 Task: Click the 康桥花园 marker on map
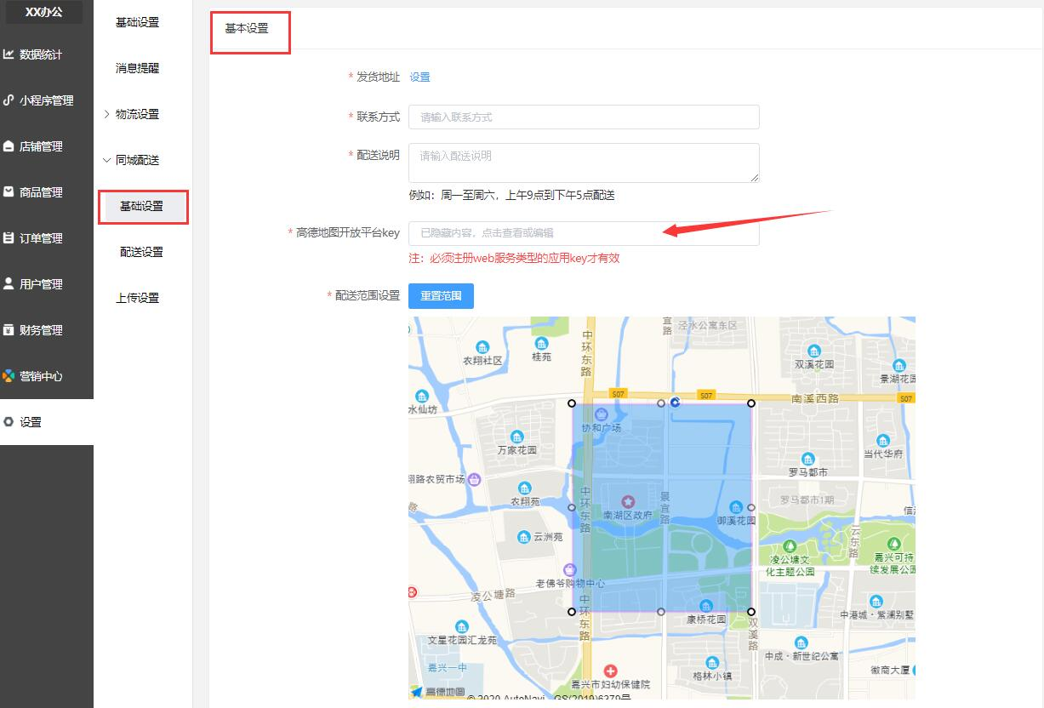(706, 606)
